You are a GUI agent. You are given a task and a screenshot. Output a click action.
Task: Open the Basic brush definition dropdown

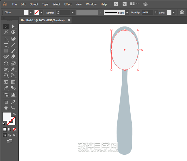[x=127, y=13]
